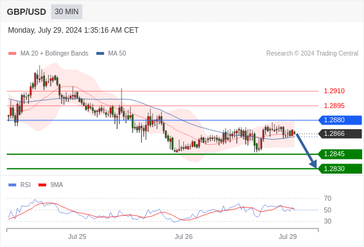Click the 1.2845 support price tag
364x247 pixels.
pyautogui.click(x=340, y=154)
